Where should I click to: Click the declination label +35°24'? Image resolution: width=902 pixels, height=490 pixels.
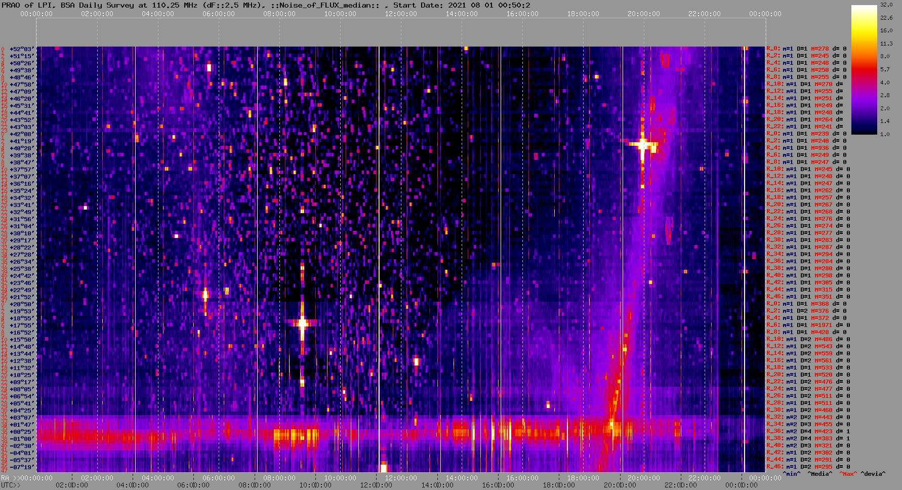21,191
